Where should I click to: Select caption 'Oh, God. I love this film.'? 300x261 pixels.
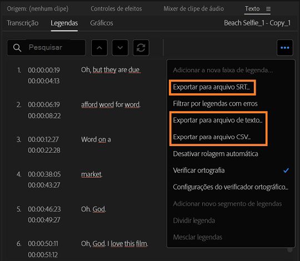(x=114, y=244)
